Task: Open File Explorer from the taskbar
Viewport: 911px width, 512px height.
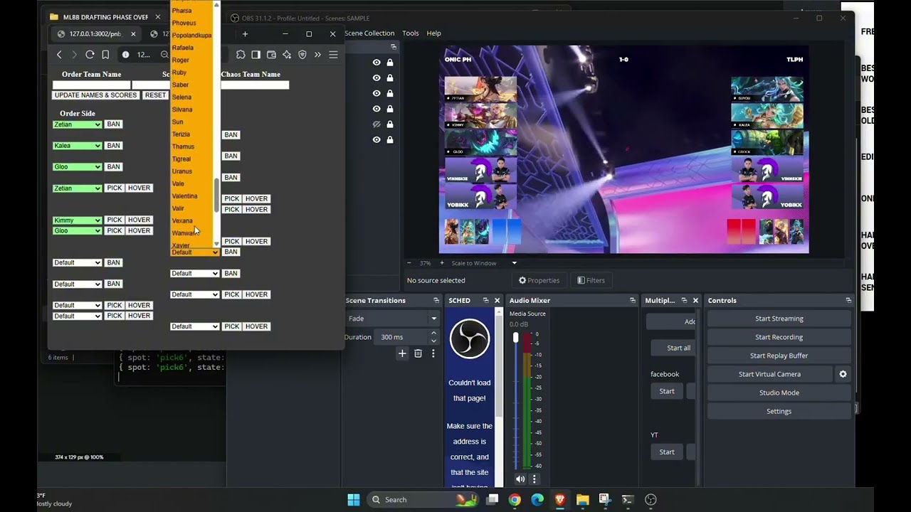Action: (582, 500)
